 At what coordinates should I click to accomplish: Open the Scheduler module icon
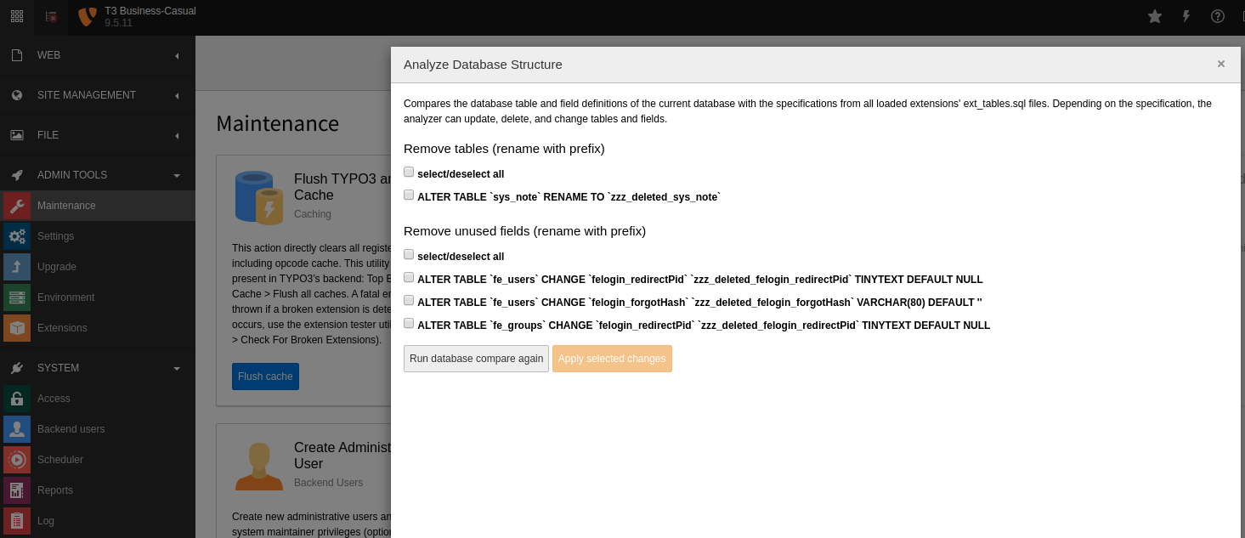(x=17, y=460)
